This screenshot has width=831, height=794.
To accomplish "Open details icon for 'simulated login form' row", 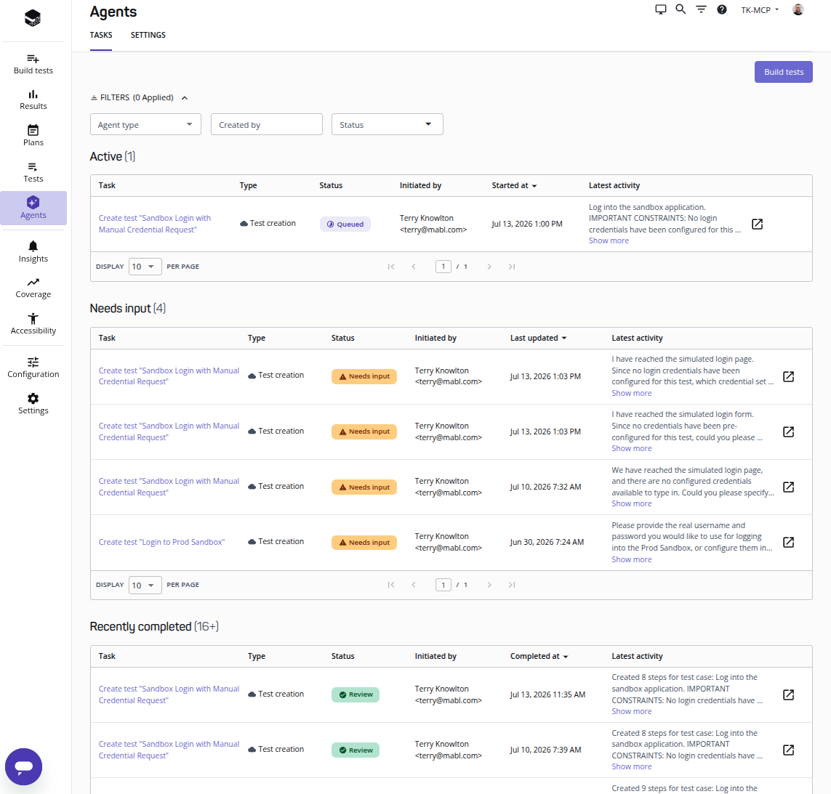I will pyautogui.click(x=789, y=432).
